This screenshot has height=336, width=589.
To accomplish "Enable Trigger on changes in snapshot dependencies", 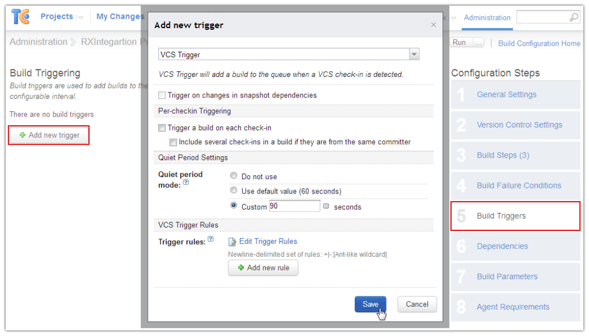I will pyautogui.click(x=162, y=95).
